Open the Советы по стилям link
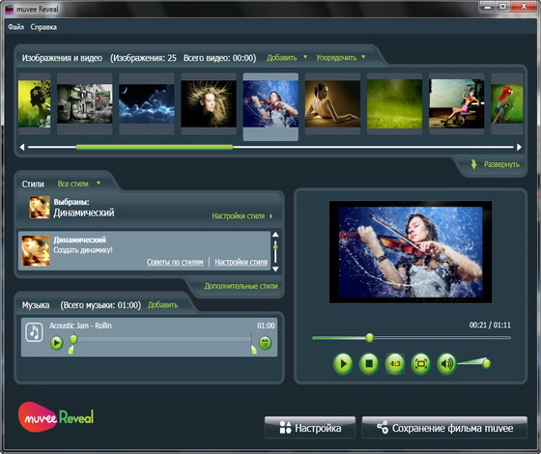 coord(175,262)
